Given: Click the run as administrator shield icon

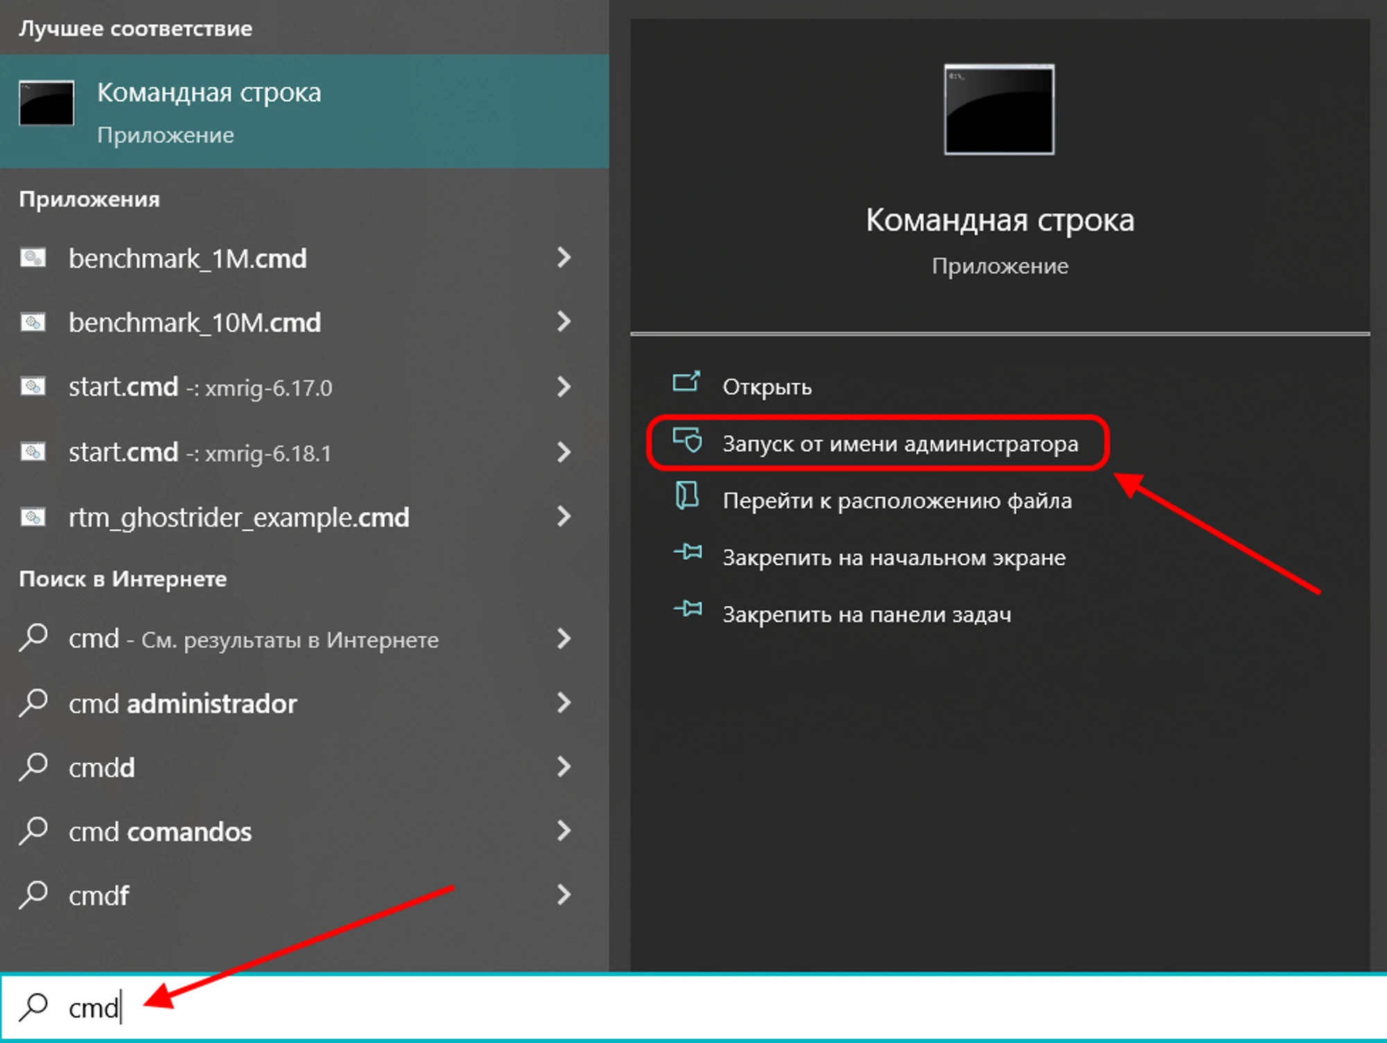Looking at the screenshot, I should pos(687,440).
